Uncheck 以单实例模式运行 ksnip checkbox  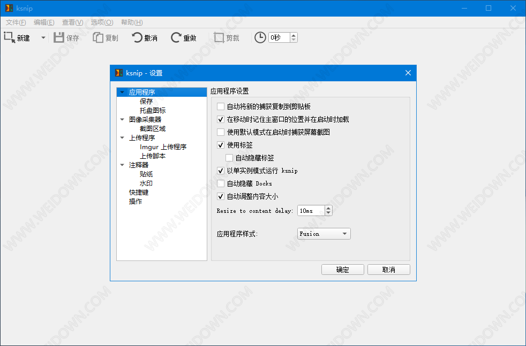tap(221, 171)
